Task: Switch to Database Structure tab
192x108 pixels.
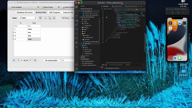Action: (x=25, y=12)
